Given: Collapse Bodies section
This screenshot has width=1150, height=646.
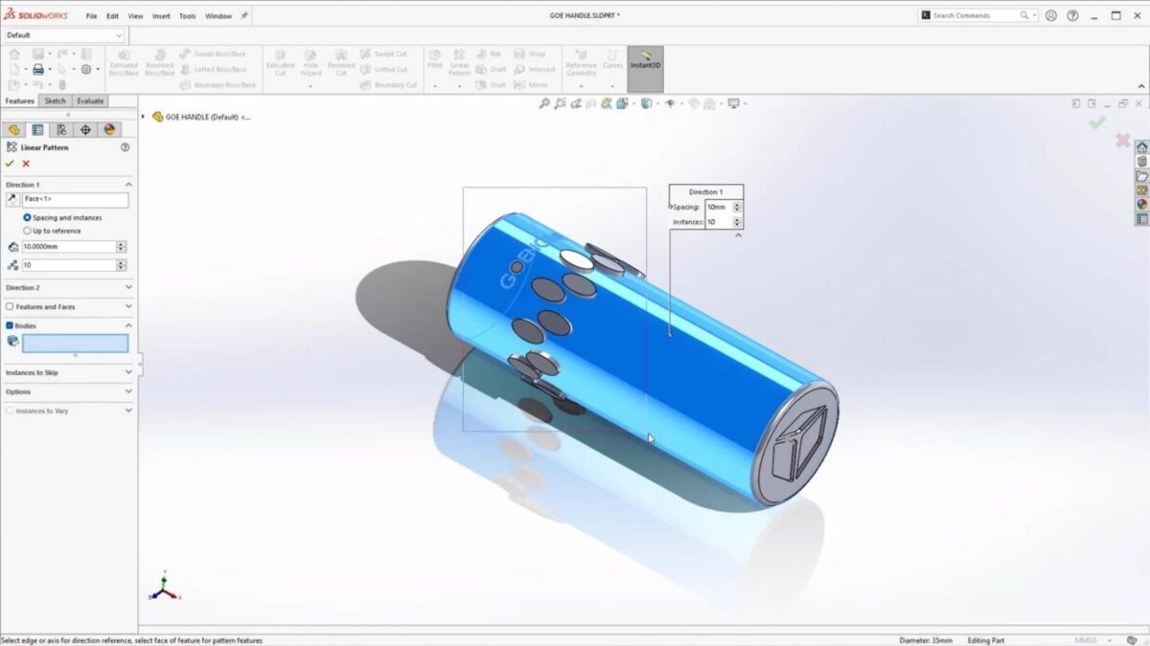Looking at the screenshot, I should pyautogui.click(x=128, y=325).
